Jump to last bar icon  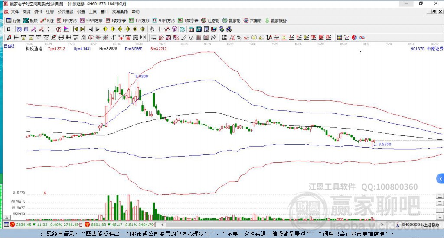(83, 29)
